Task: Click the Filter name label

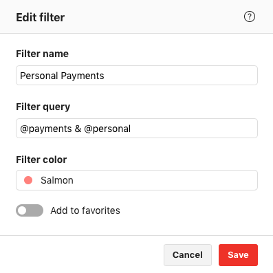Action: (x=43, y=54)
